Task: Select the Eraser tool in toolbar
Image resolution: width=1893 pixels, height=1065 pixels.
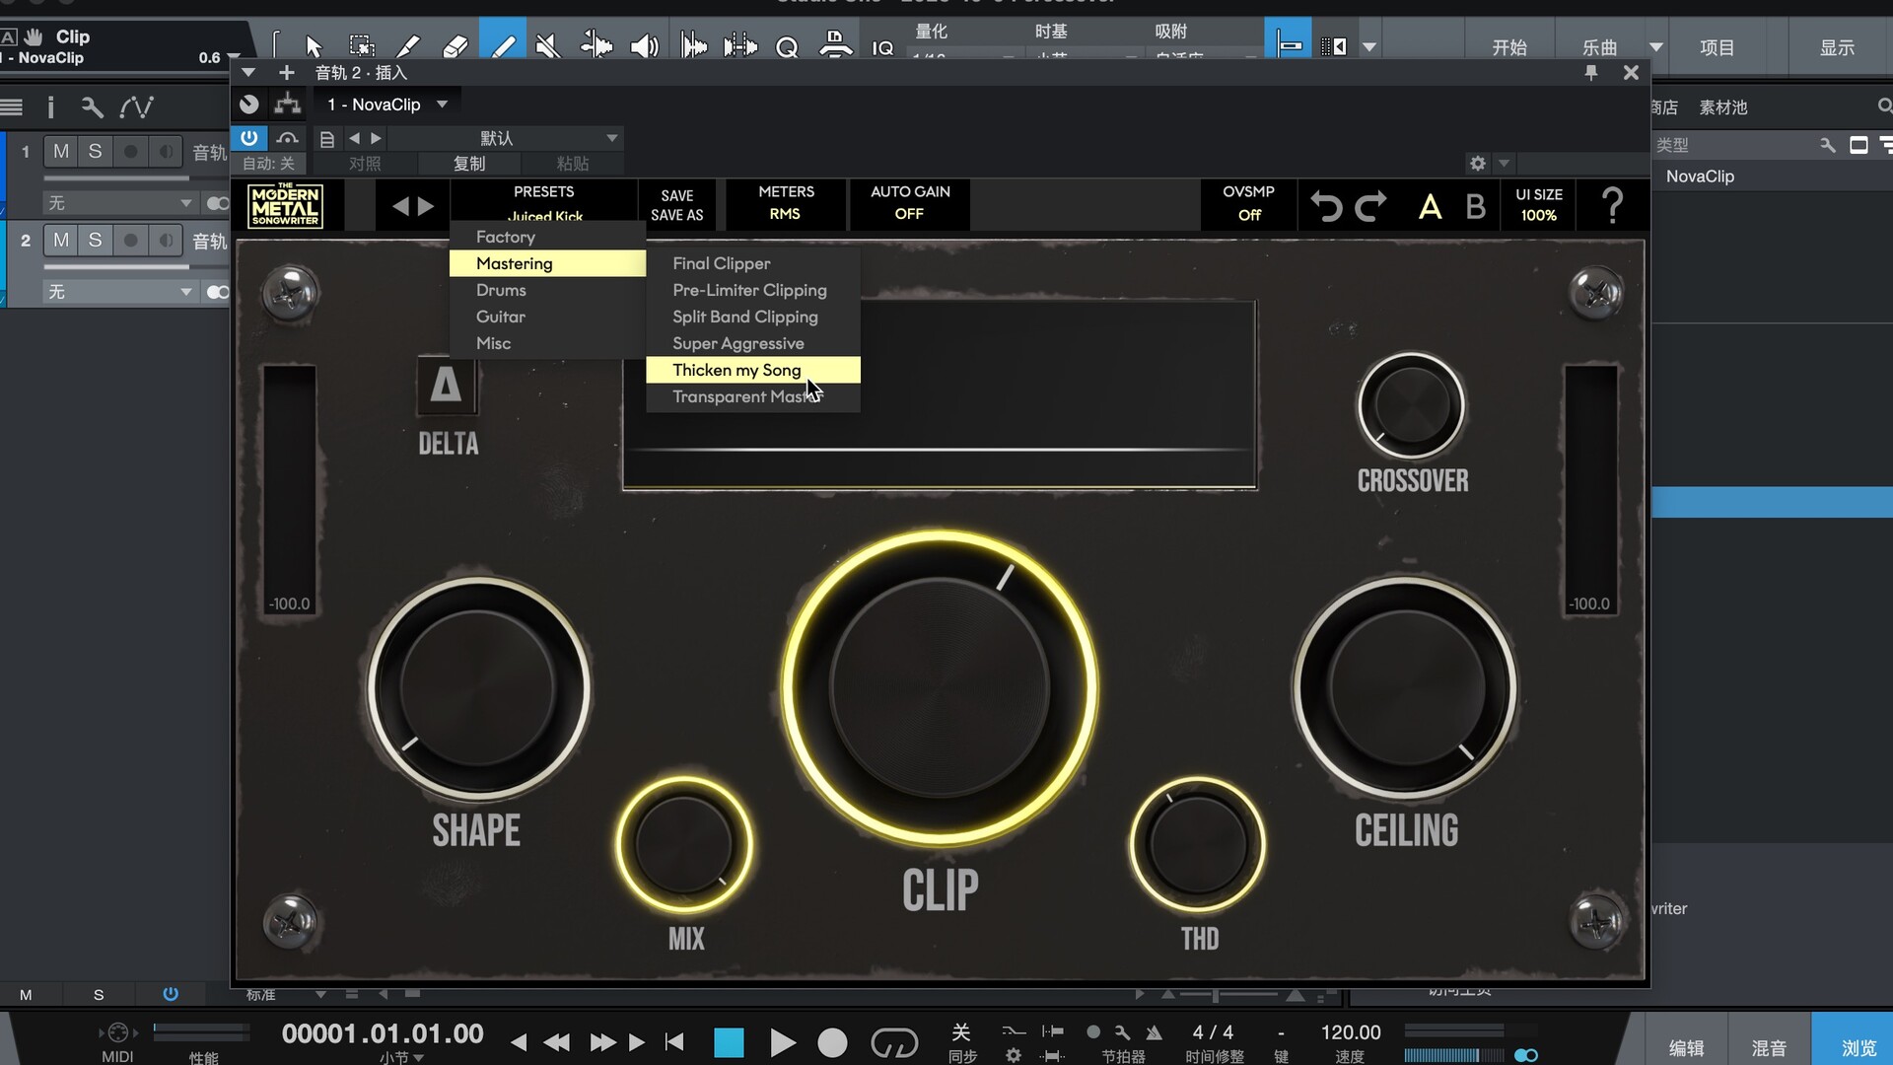Action: point(455,46)
